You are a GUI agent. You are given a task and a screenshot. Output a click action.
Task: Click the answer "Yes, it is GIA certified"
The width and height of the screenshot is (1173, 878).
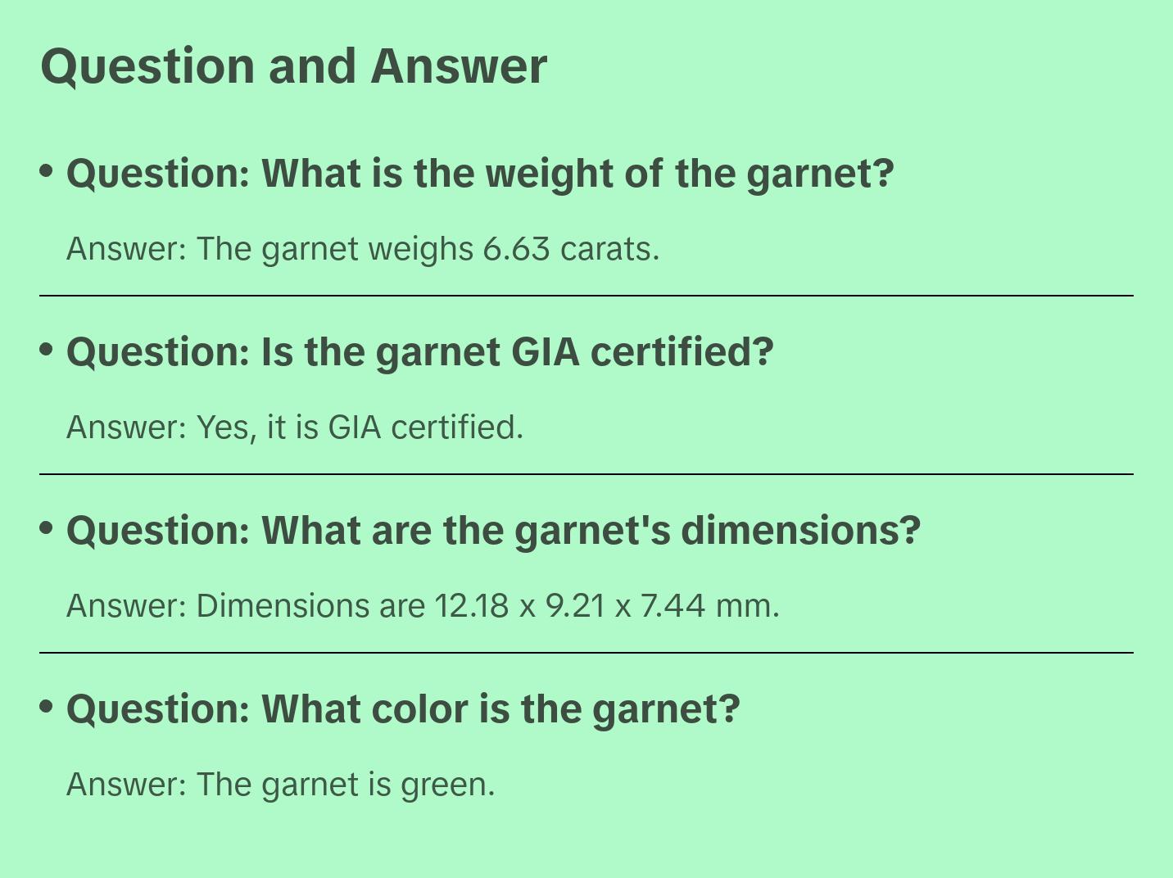[295, 428]
